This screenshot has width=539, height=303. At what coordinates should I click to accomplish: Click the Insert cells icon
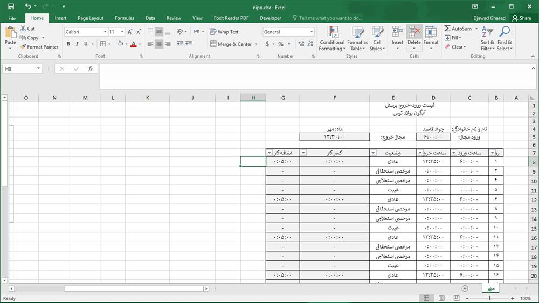(397, 32)
